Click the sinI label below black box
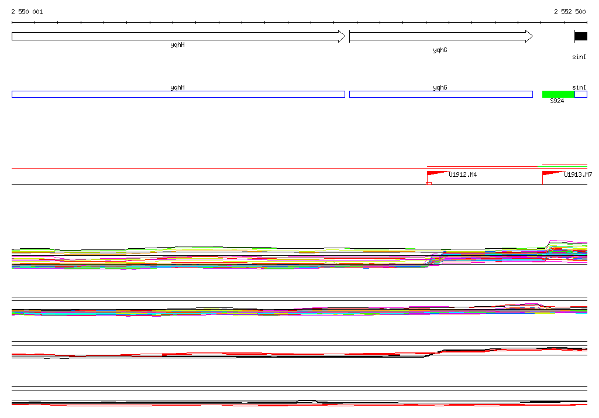Image resolution: width=599 pixels, height=418 pixels. point(579,57)
